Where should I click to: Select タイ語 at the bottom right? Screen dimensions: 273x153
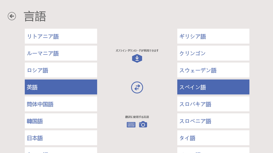pyautogui.click(x=213, y=138)
